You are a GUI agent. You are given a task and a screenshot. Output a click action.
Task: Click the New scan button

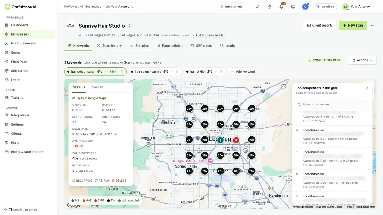[353, 25]
